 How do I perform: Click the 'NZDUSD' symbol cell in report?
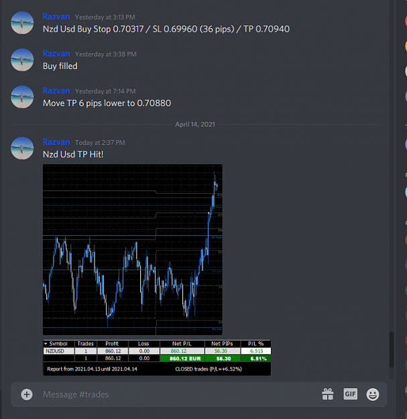pos(59,351)
